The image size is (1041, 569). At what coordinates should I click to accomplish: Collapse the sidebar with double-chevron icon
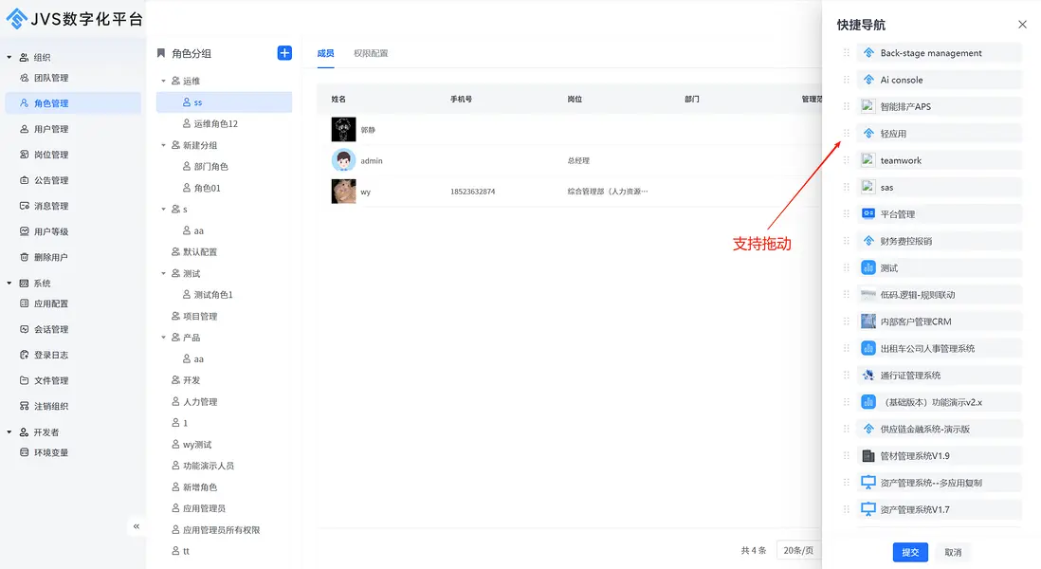[137, 526]
